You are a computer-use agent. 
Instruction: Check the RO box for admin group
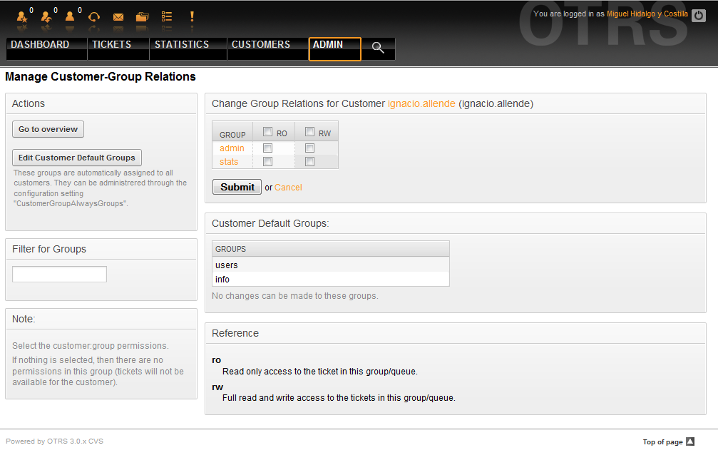point(268,148)
